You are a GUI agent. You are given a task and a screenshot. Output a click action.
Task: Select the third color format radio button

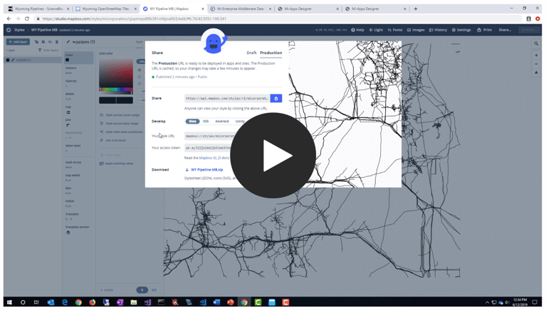tap(140, 83)
